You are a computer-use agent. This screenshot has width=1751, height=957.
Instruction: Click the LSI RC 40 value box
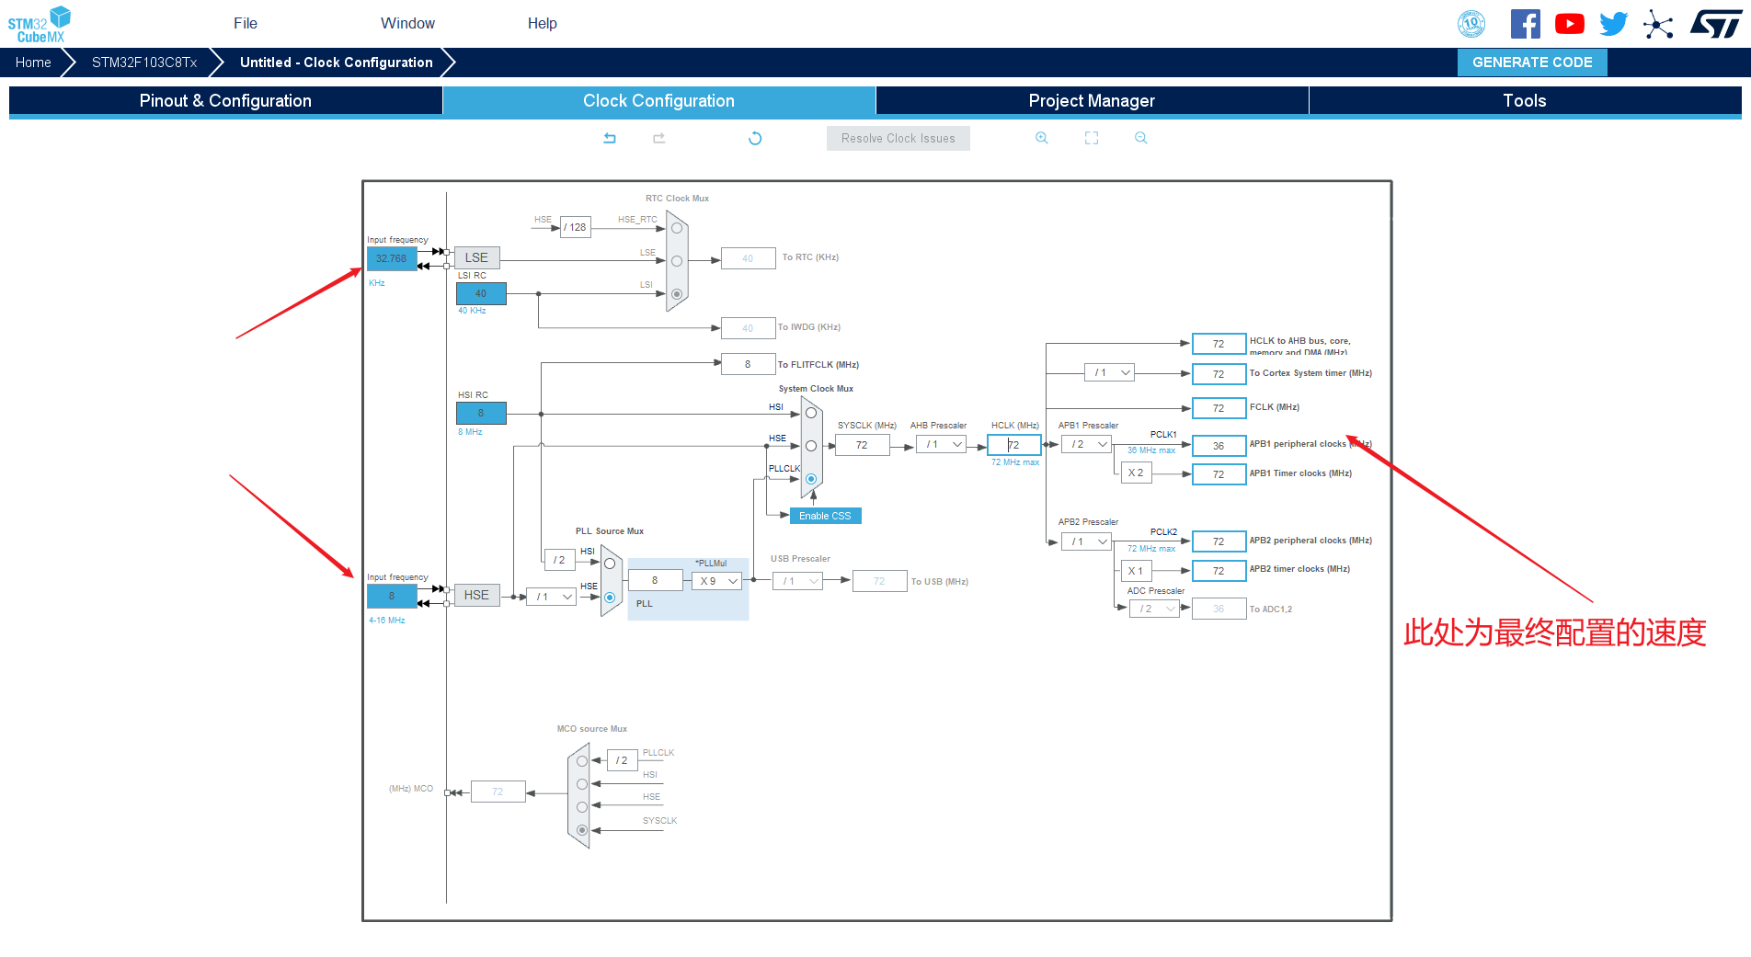481,294
